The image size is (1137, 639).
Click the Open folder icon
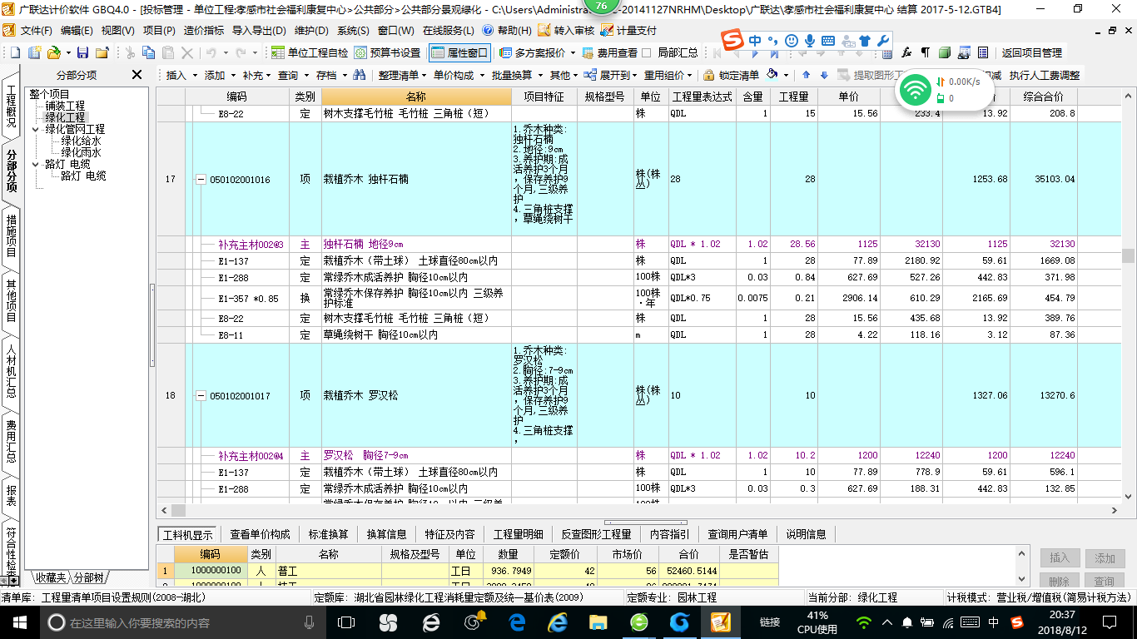[53, 52]
